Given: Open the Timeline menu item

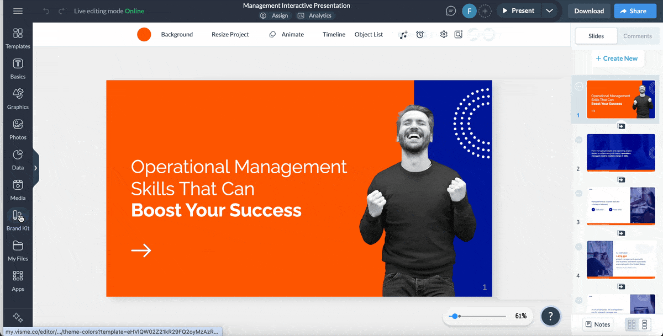Looking at the screenshot, I should click(334, 34).
